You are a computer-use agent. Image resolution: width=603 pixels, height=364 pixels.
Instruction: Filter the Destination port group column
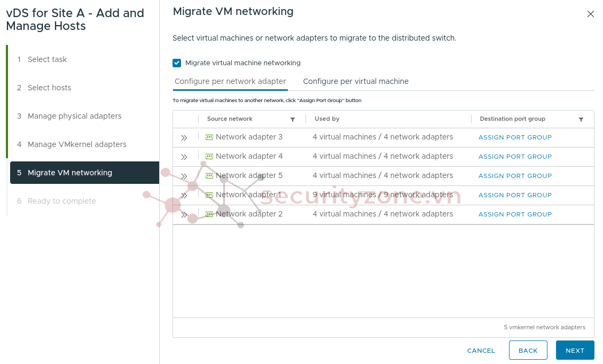[581, 119]
